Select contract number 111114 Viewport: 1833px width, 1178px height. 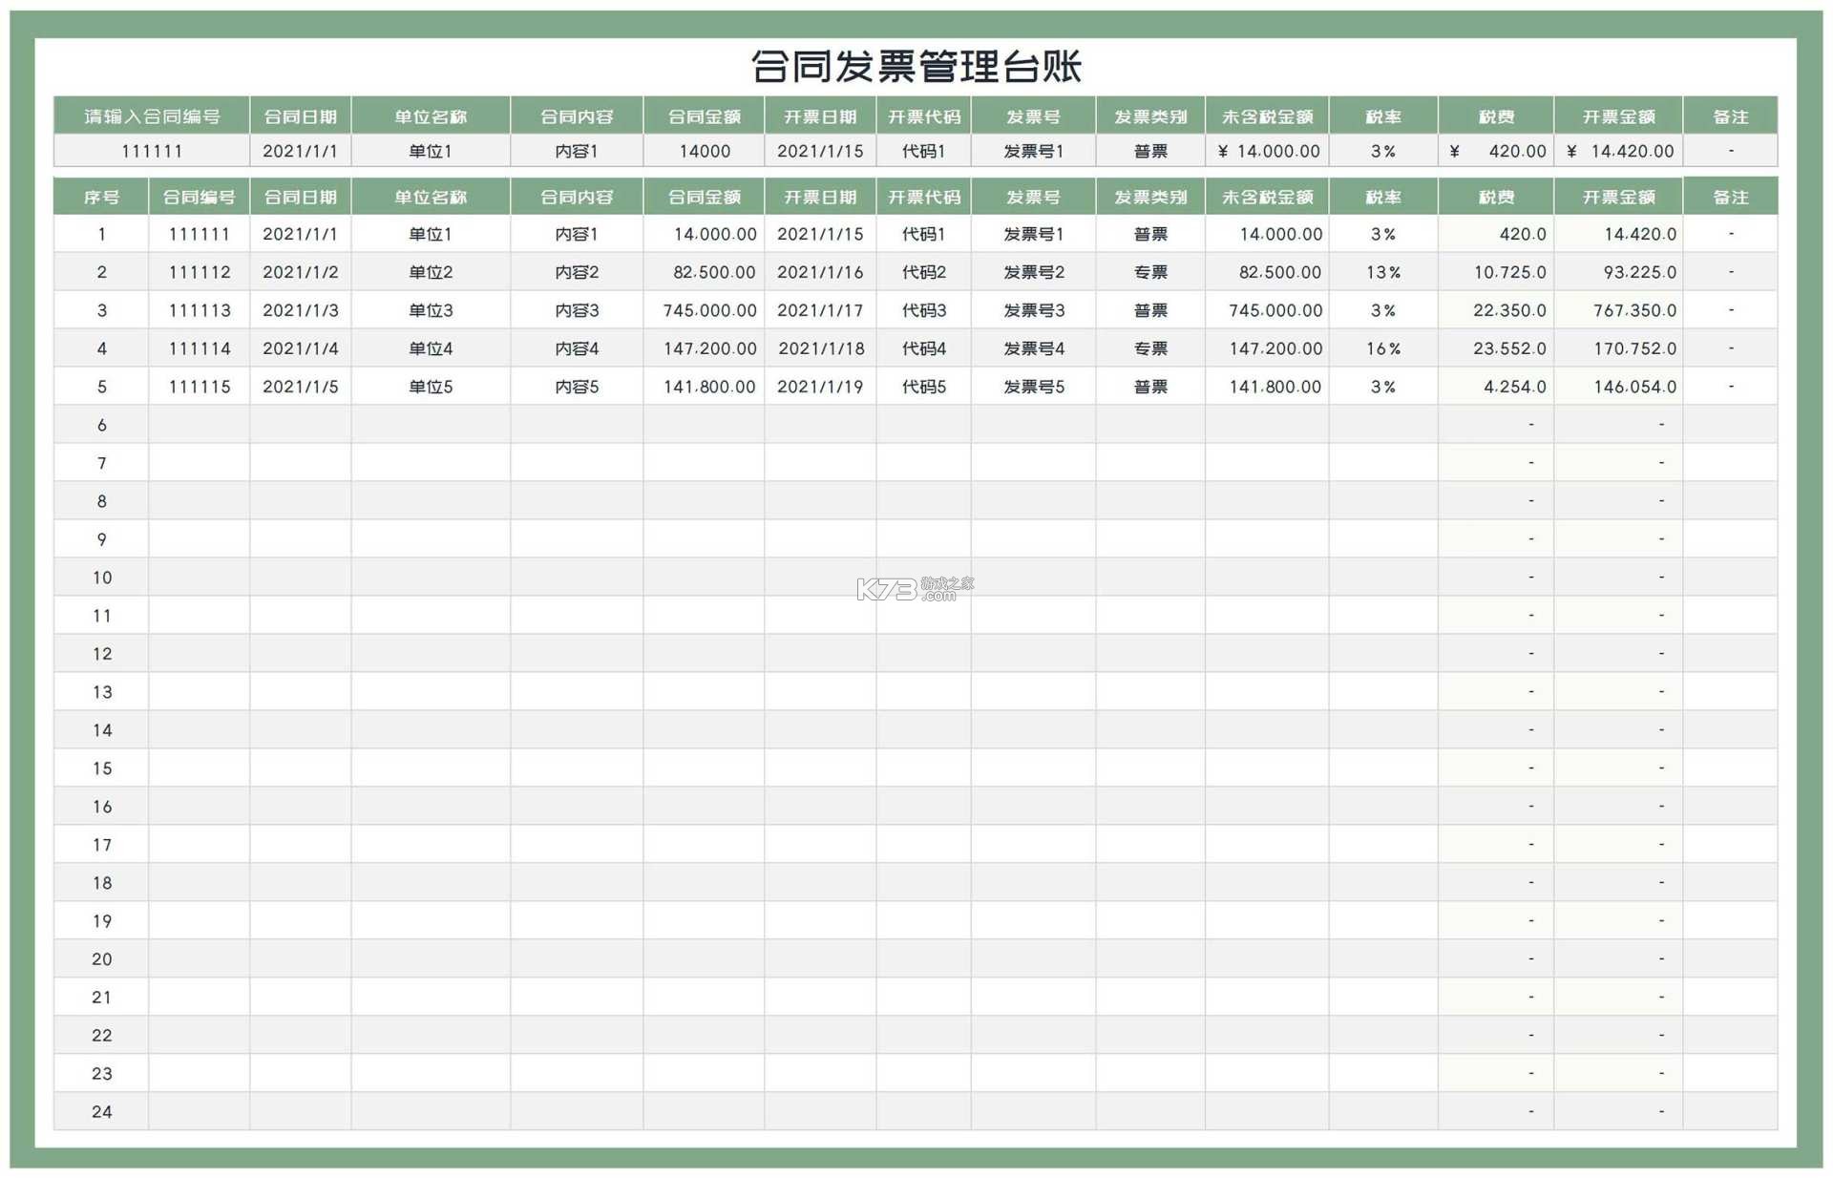(x=199, y=348)
